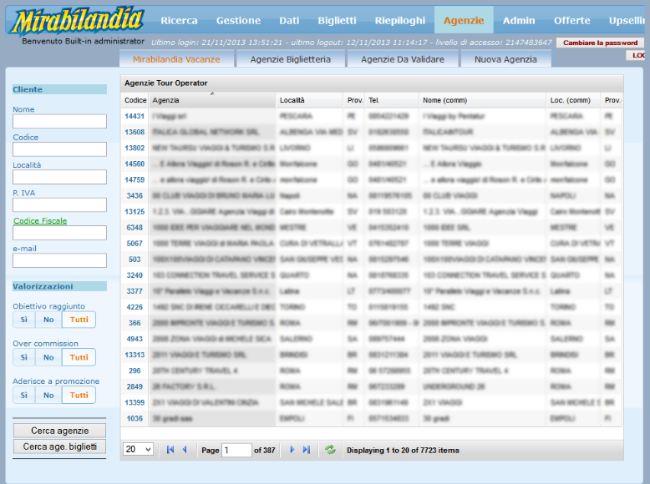Screen dimensions: 650x484
Task: Focus the e-mail input field
Action: 59,260
